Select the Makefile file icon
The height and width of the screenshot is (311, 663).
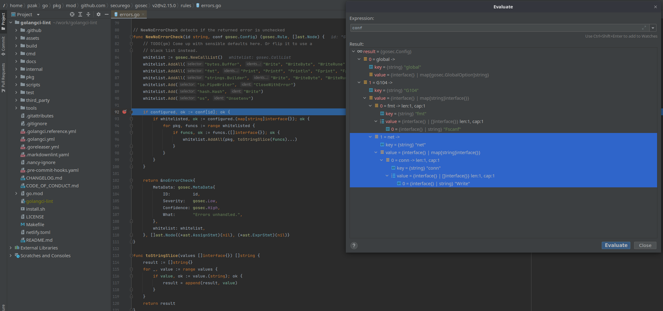click(23, 225)
